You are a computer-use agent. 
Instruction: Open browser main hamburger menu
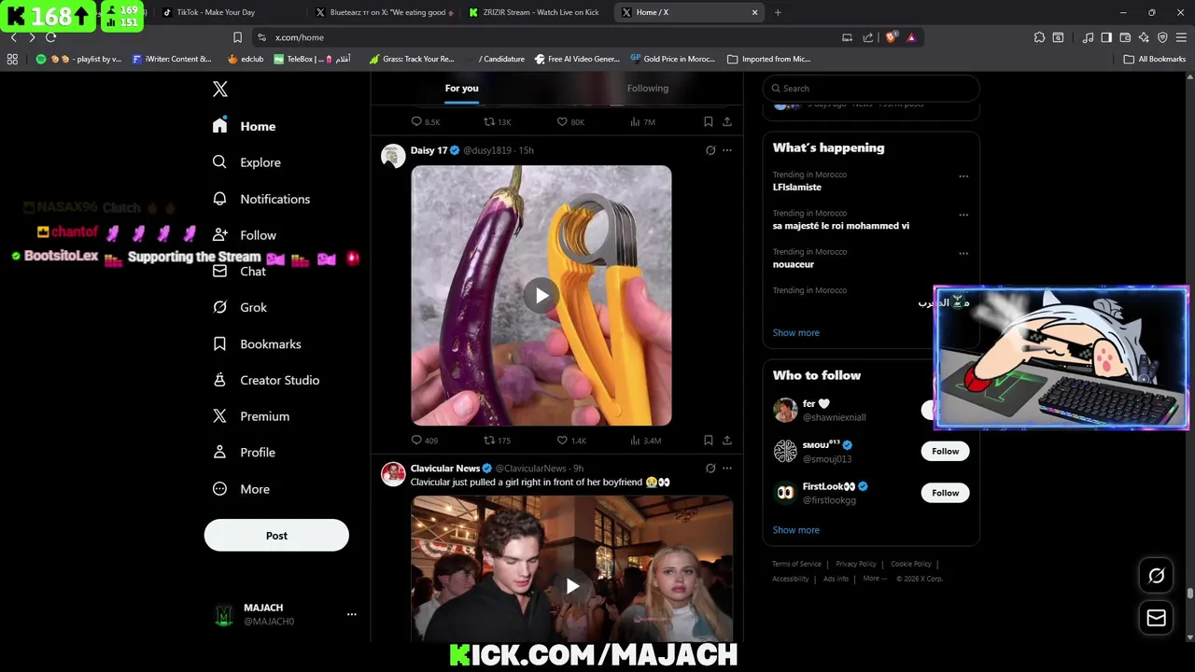(x=1181, y=37)
